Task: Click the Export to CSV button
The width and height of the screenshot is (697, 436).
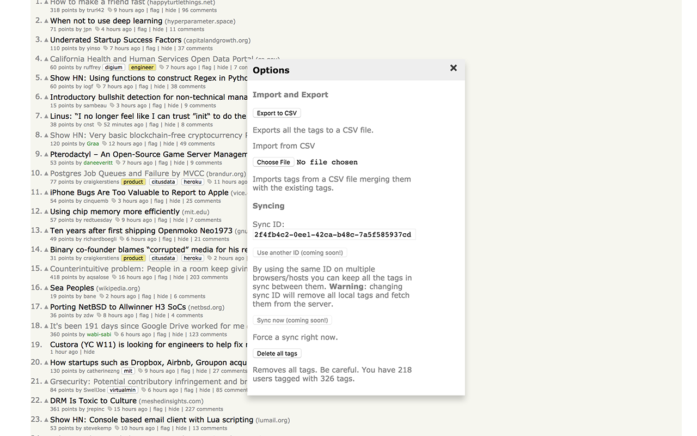Action: pos(277,113)
